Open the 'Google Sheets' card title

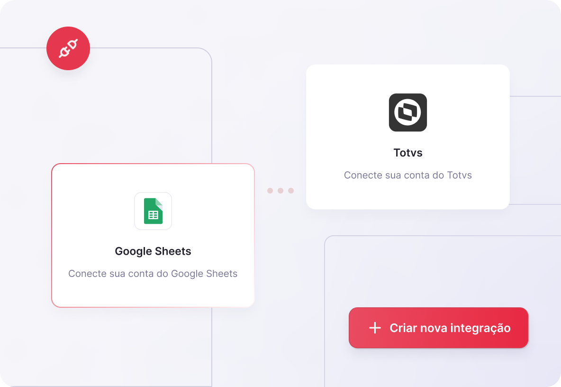[153, 251]
